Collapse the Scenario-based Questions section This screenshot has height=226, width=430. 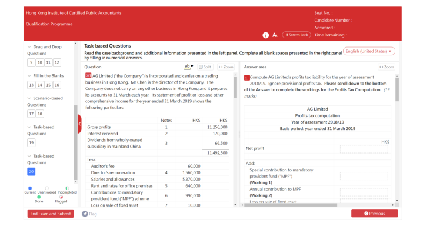[x=29, y=98]
